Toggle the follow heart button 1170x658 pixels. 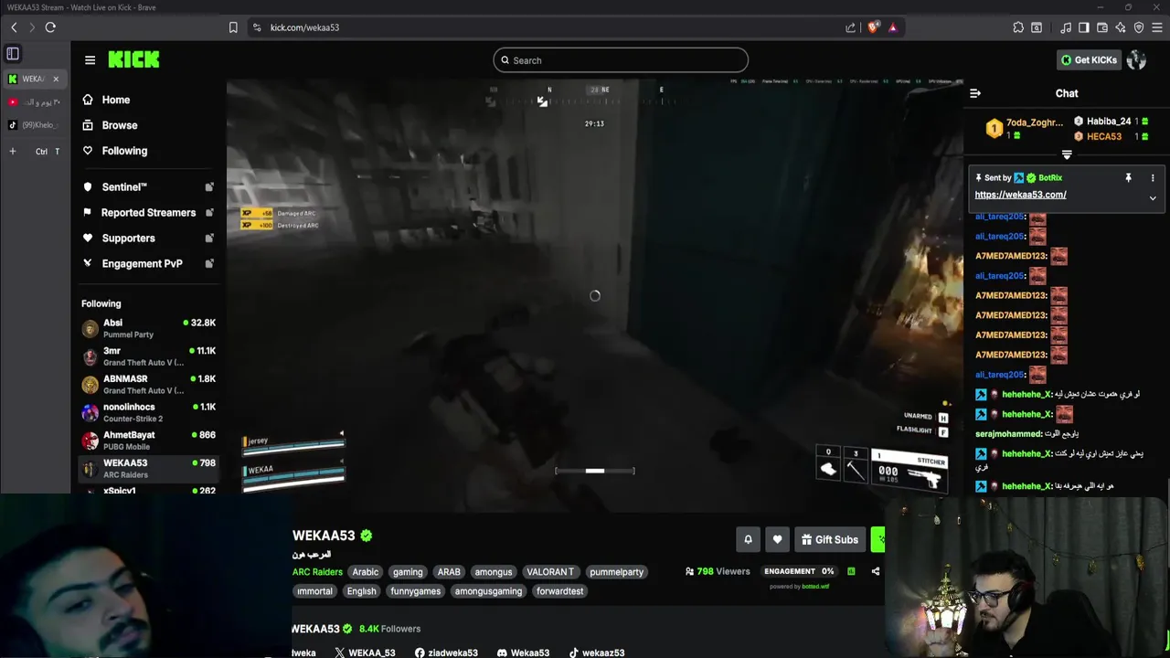777,539
